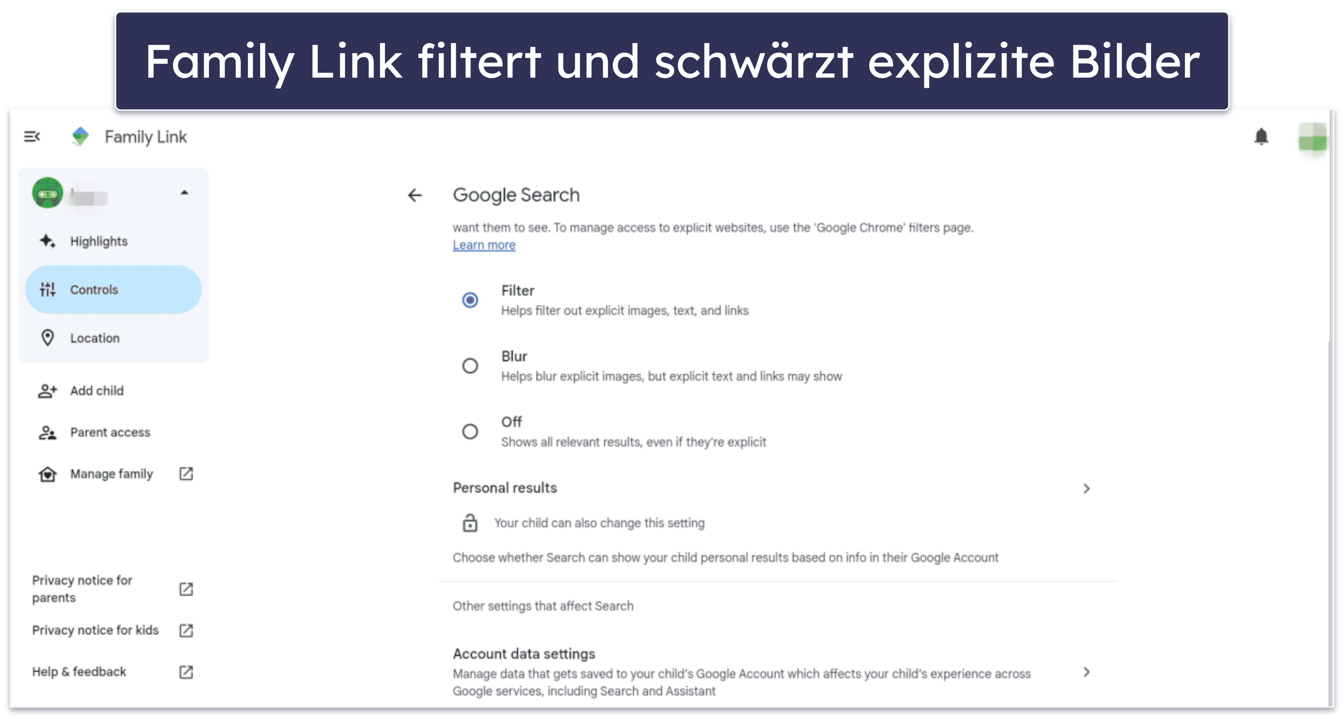The image size is (1344, 719).
Task: Click the Location pin icon
Action: (x=48, y=337)
